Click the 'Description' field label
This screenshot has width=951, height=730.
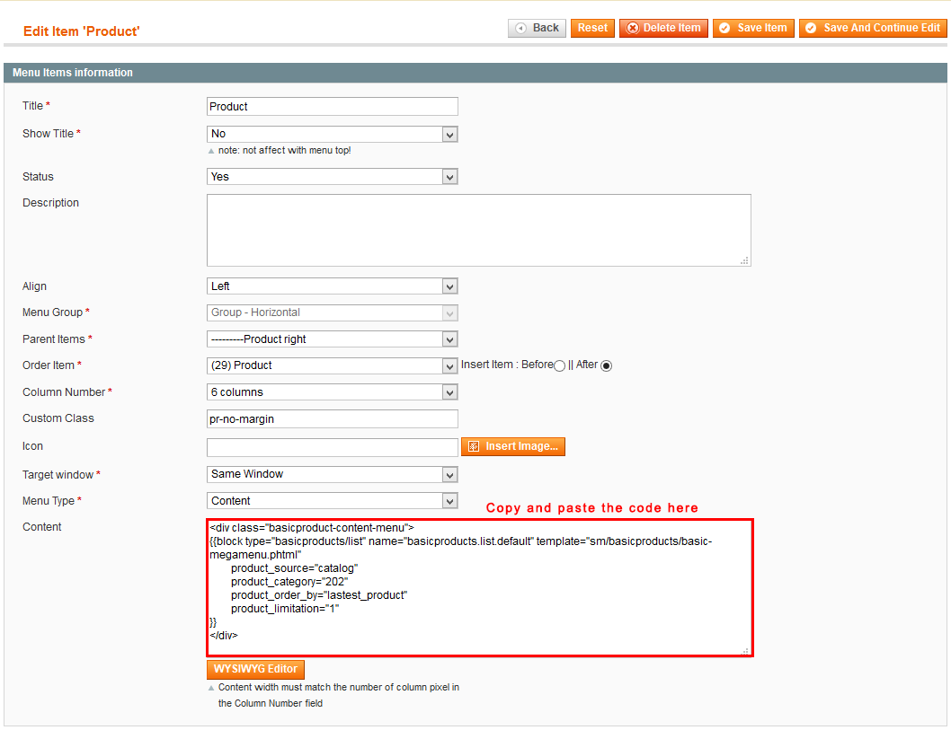pos(51,203)
